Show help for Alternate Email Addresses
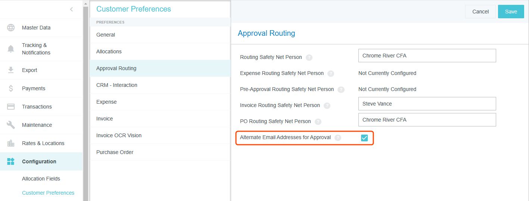Image resolution: width=529 pixels, height=201 pixels. [338, 138]
